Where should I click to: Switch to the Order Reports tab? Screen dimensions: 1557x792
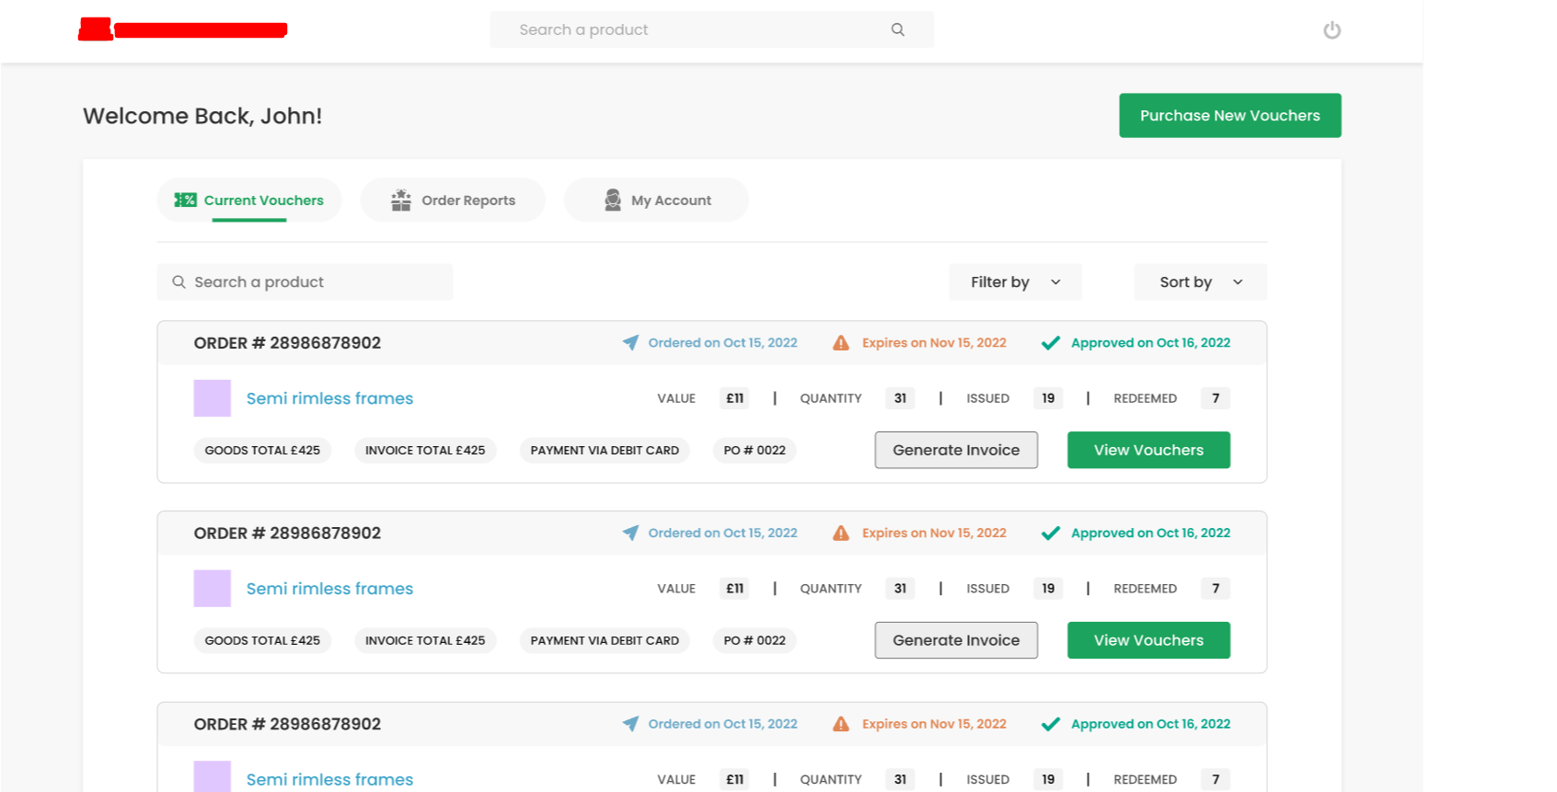click(x=453, y=201)
